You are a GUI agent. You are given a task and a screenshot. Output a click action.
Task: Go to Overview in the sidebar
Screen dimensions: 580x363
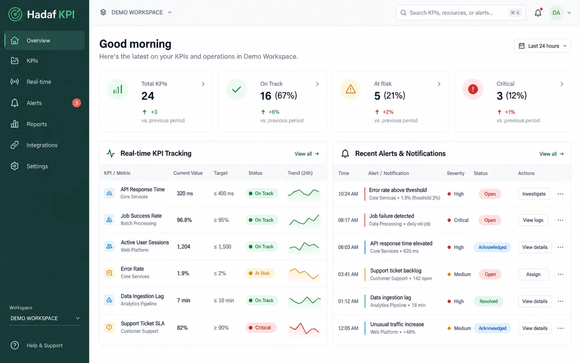pyautogui.click(x=44, y=40)
